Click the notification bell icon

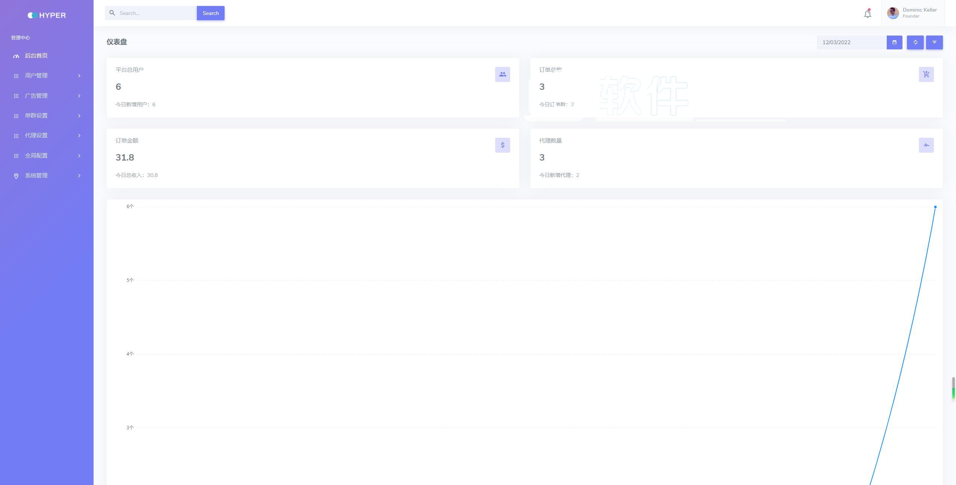868,13
